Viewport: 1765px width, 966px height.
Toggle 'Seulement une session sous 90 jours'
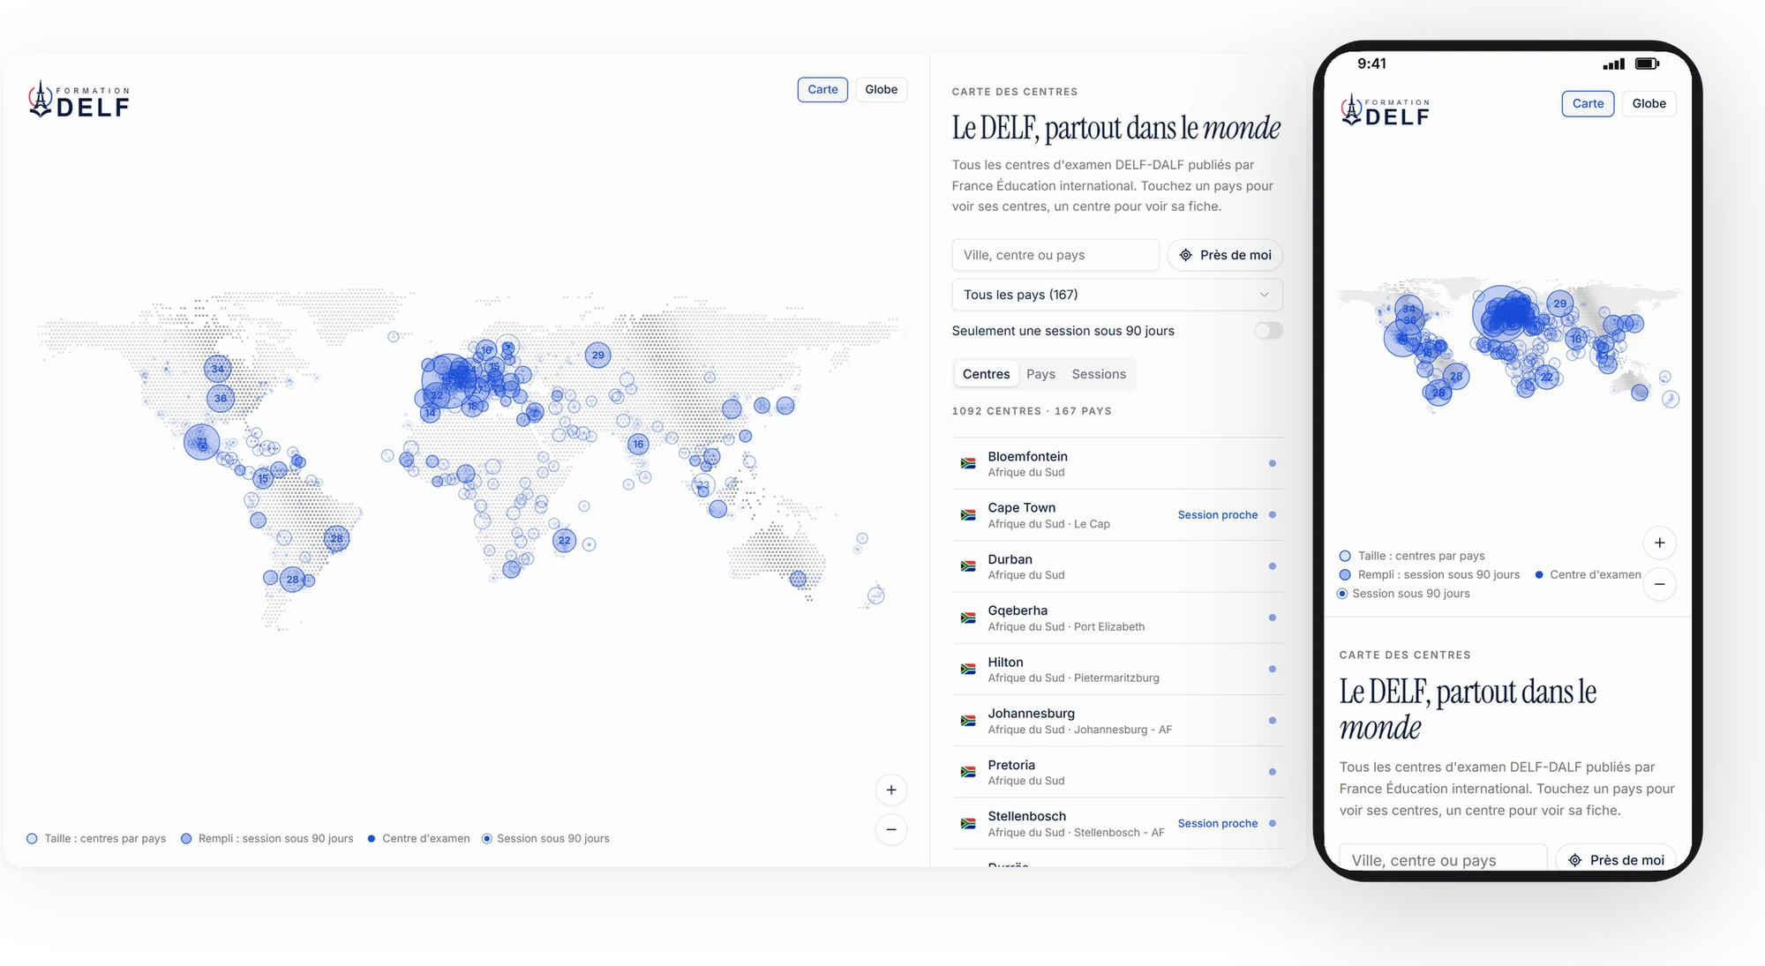click(1268, 331)
